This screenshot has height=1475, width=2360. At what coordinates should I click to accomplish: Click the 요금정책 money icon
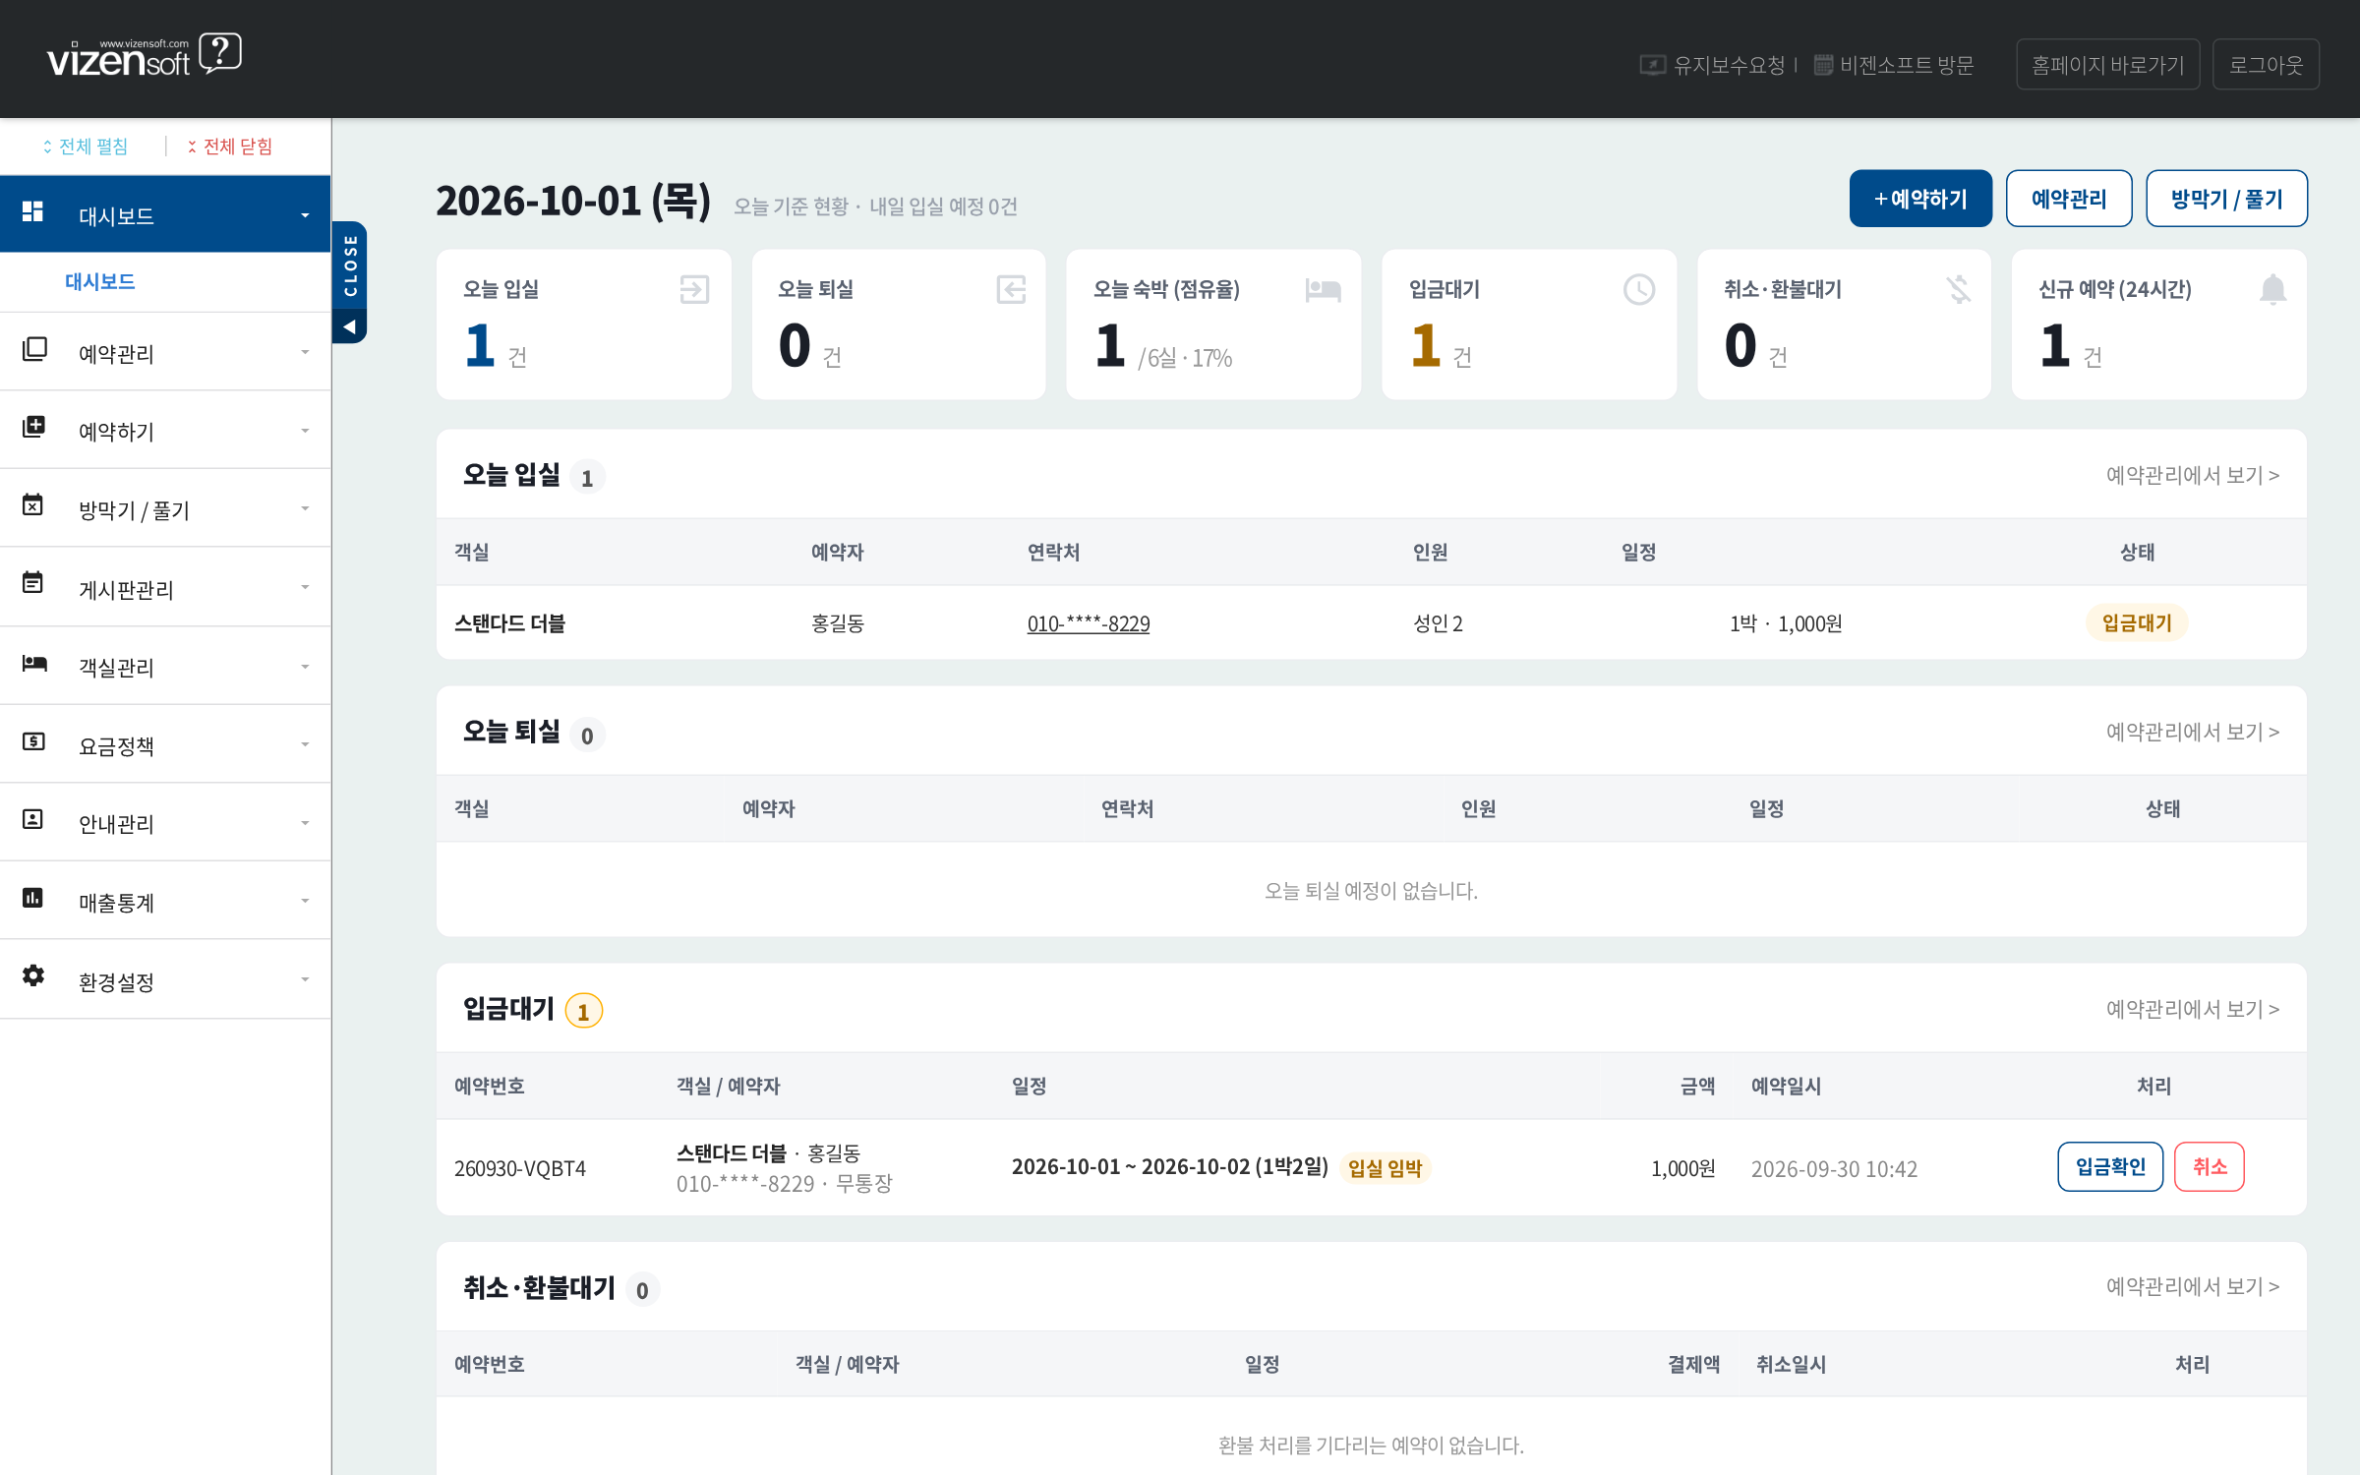point(33,740)
